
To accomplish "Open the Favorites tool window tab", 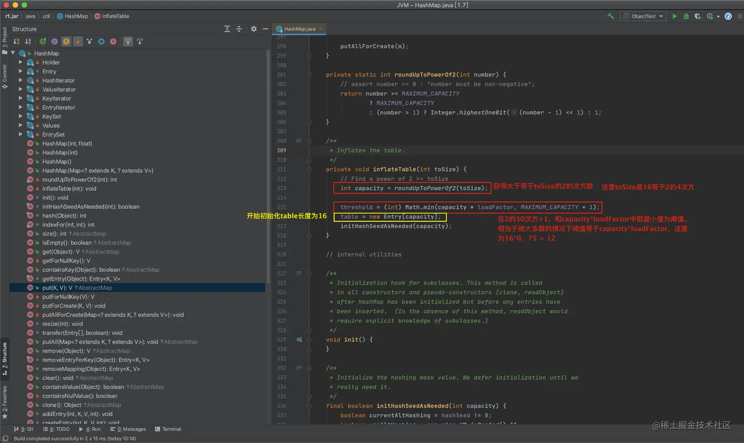I will [x=4, y=402].
